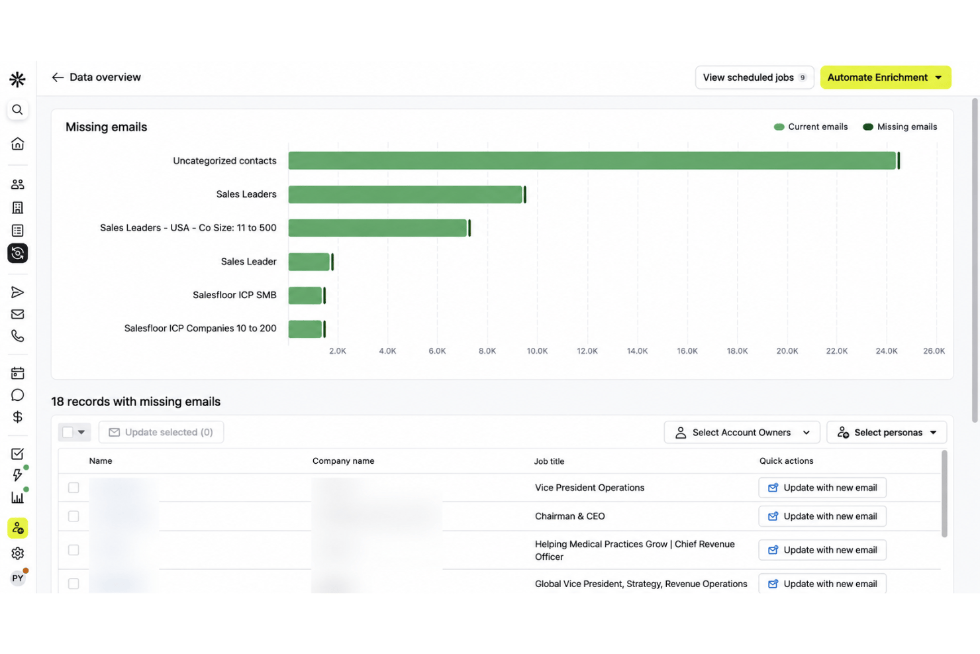Update with new email for Global Vice President

[822, 584]
